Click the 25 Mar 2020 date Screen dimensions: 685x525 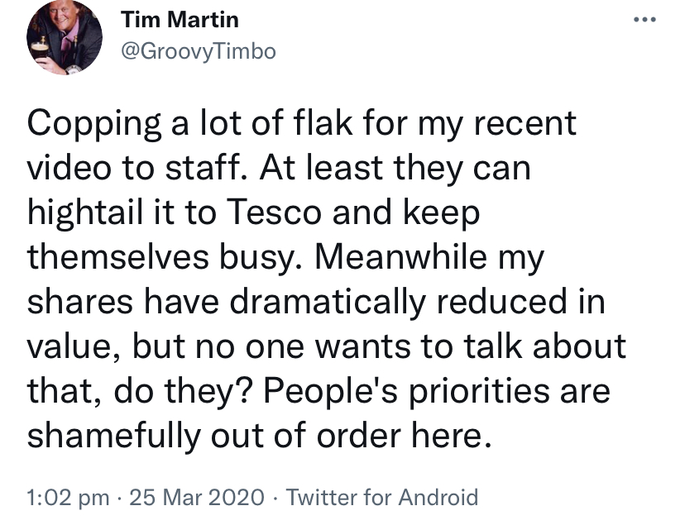tap(197, 498)
